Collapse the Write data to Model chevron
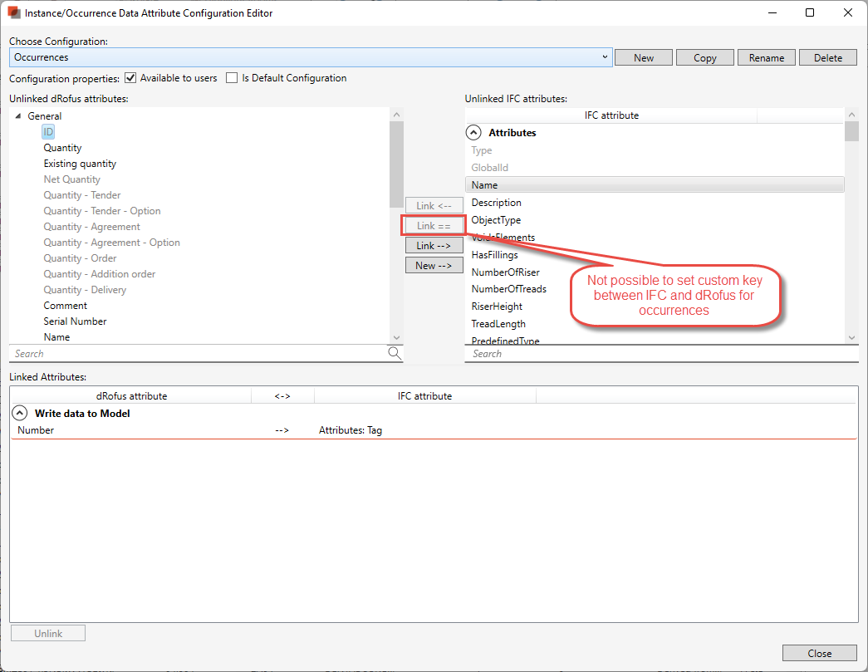 (20, 412)
